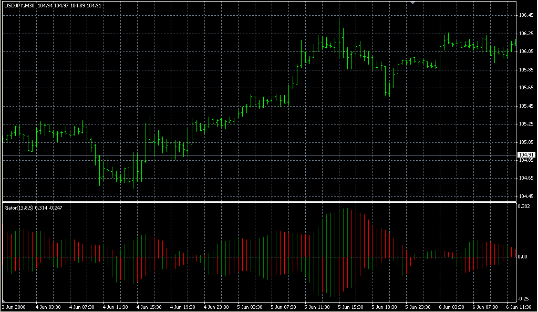Click the 5 Jun 11:30 time label
538x312 pixels.
(x=317, y=307)
